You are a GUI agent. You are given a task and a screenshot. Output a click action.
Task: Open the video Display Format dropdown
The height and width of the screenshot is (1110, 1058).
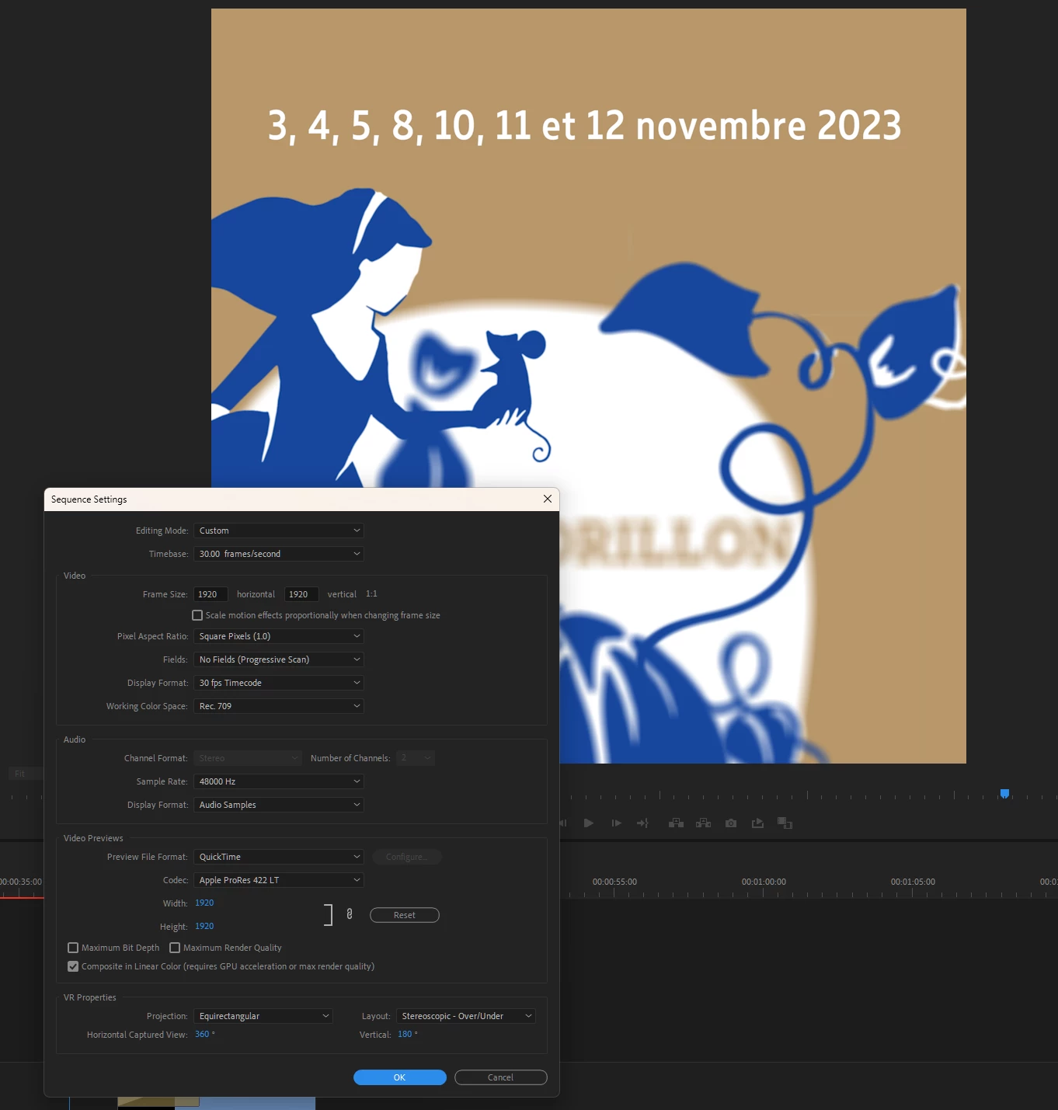click(279, 683)
